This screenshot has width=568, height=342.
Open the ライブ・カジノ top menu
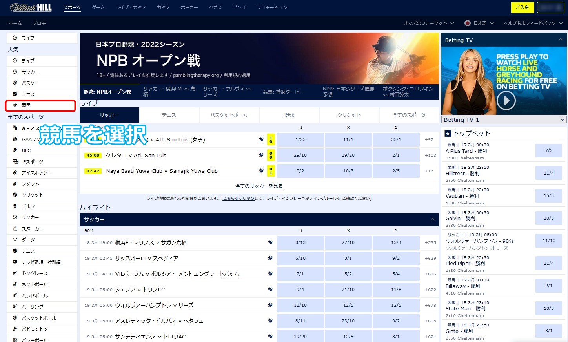[x=131, y=7]
